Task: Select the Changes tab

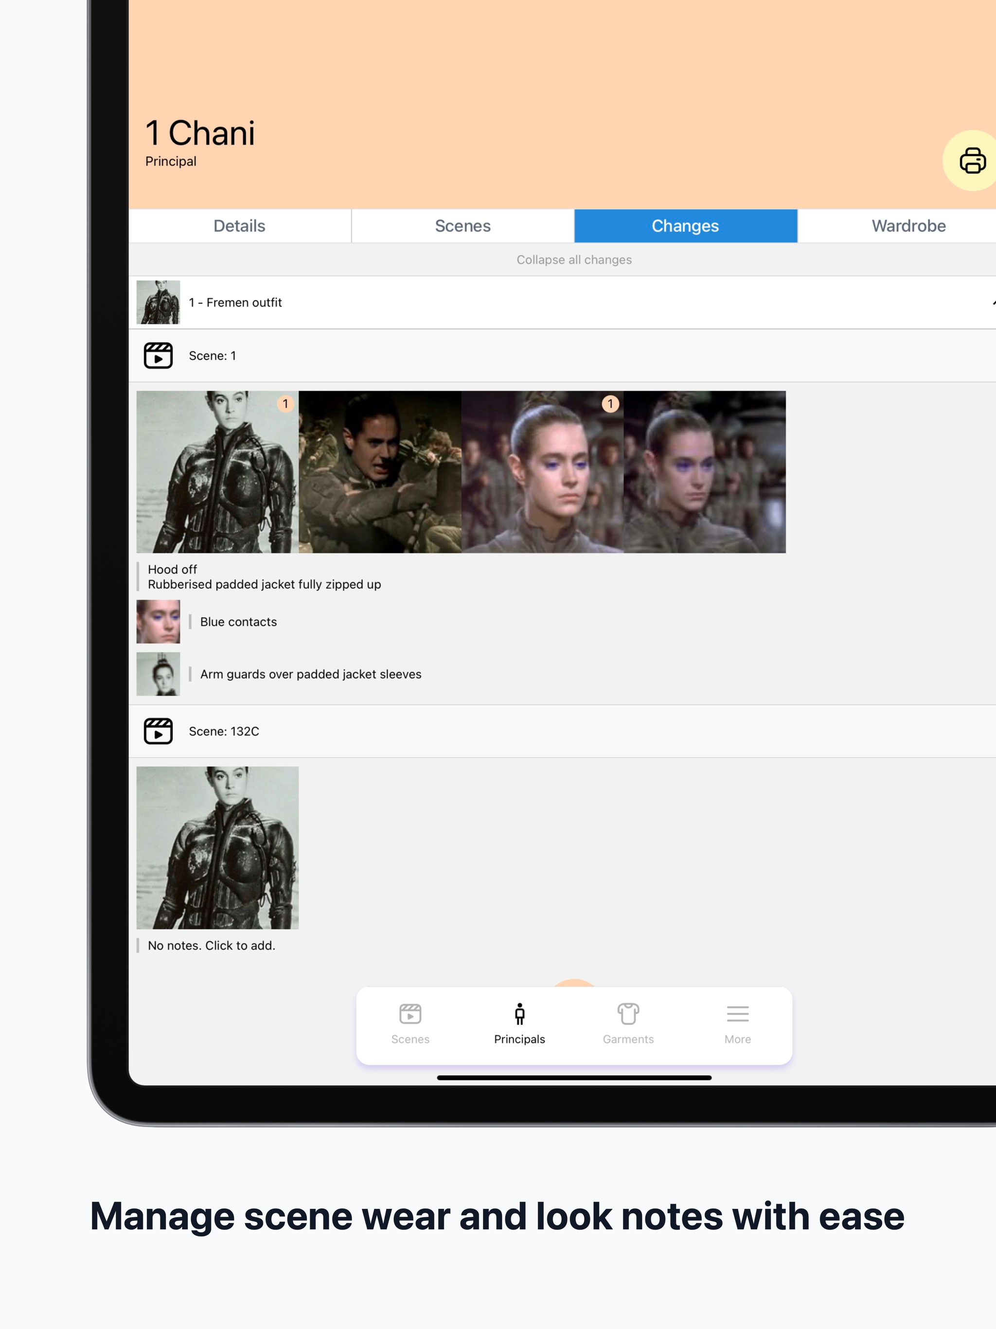Action: pyautogui.click(x=685, y=226)
